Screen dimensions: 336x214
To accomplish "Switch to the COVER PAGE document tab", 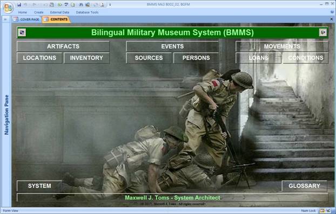I will click(26, 19).
